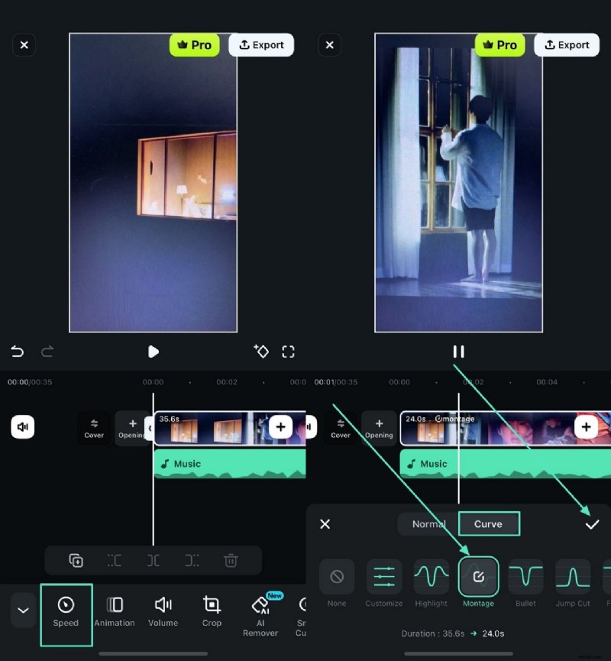Play the video with the play button
This screenshot has width=611, height=661.
(154, 352)
